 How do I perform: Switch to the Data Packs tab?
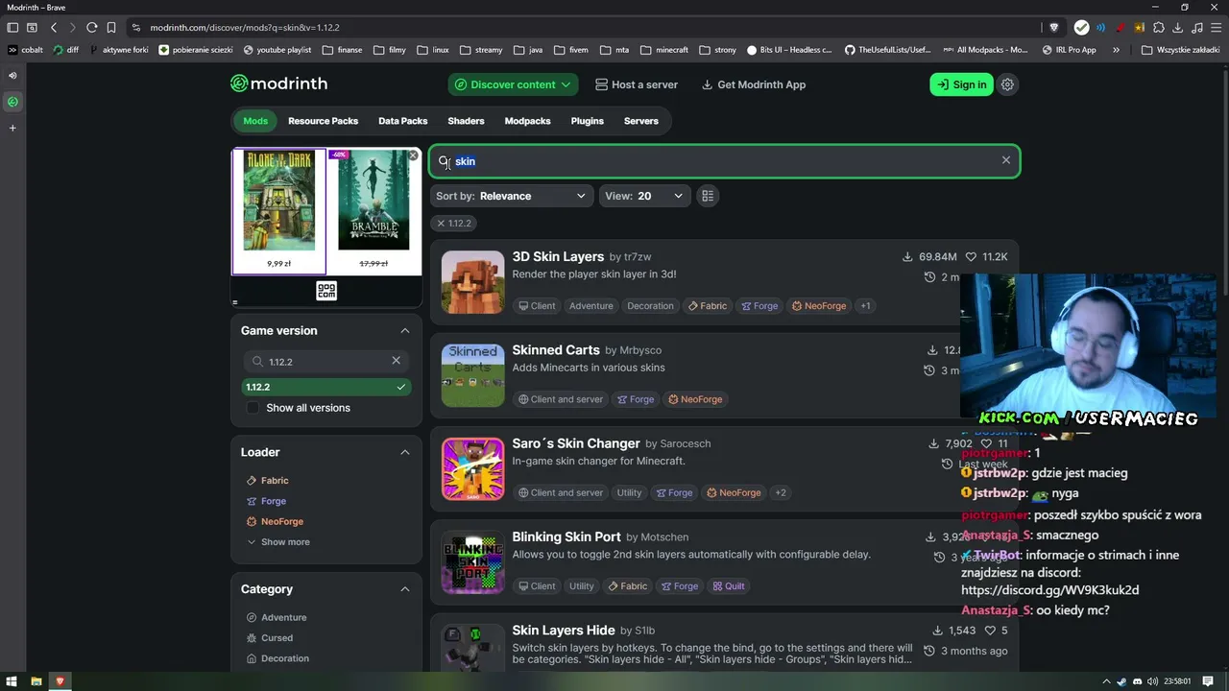[x=403, y=121]
